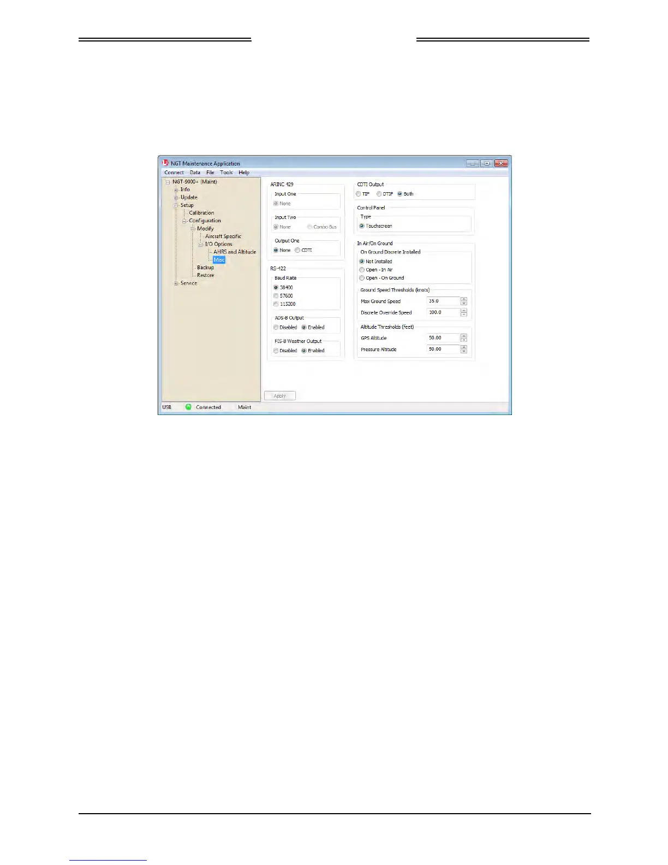Click the Discrete Override Speed value field
Viewport: 668px width, 865px height.
click(x=443, y=312)
